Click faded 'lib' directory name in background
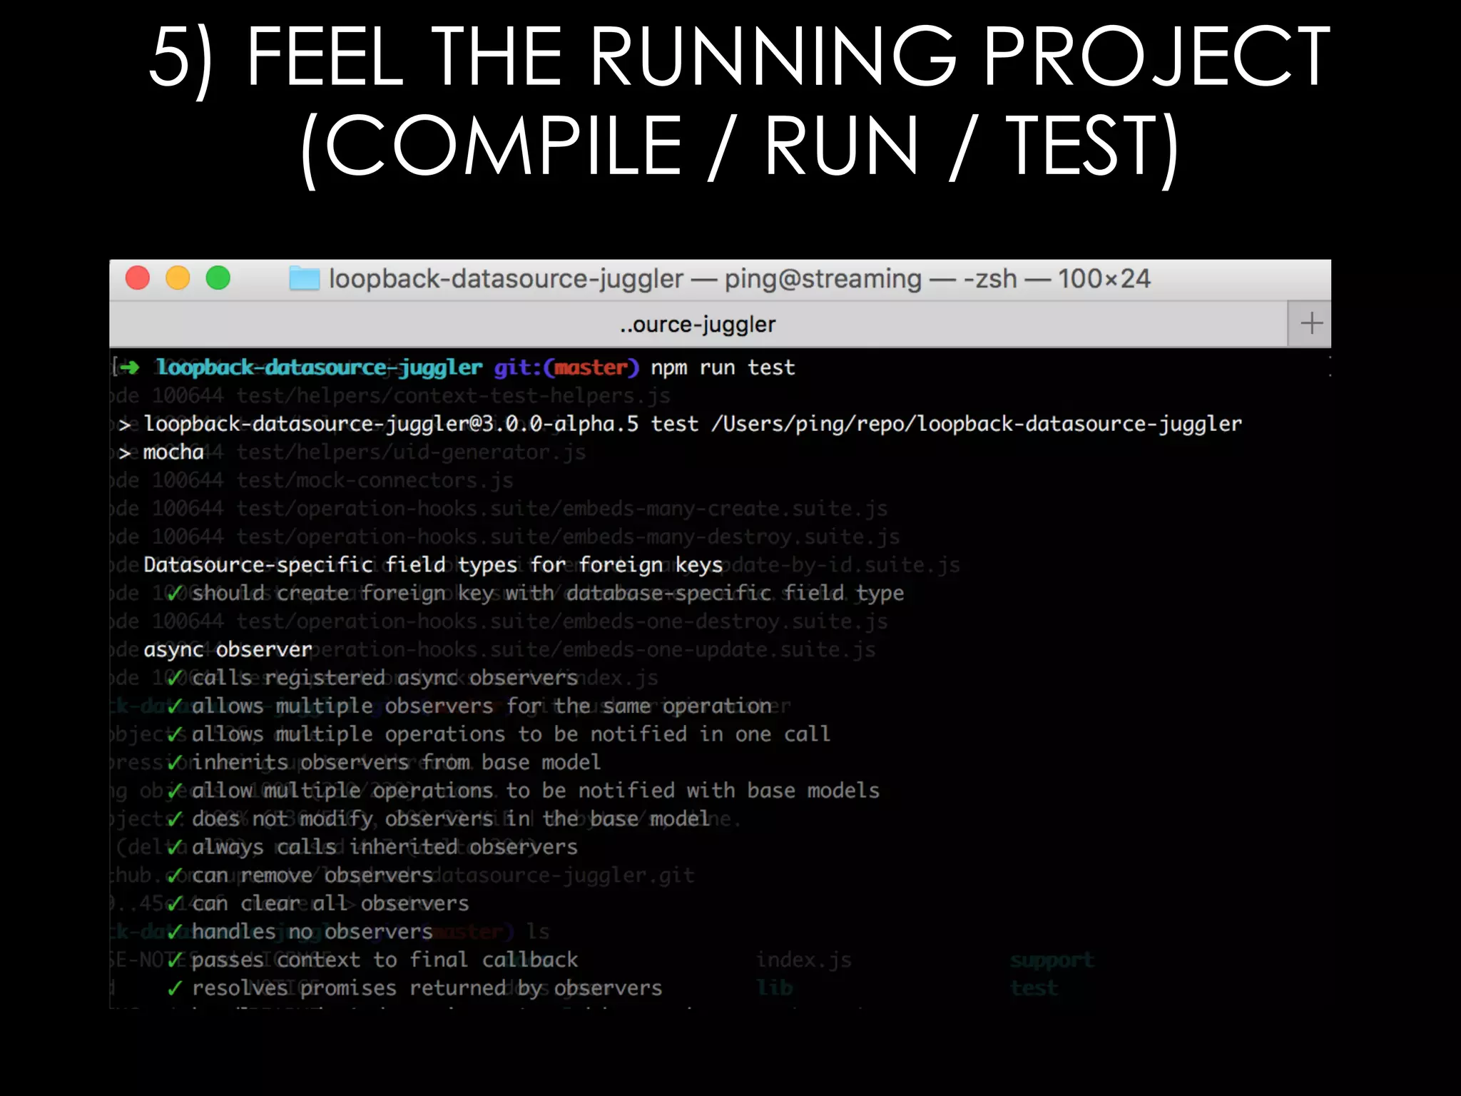Viewport: 1461px width, 1096px height. (x=775, y=988)
